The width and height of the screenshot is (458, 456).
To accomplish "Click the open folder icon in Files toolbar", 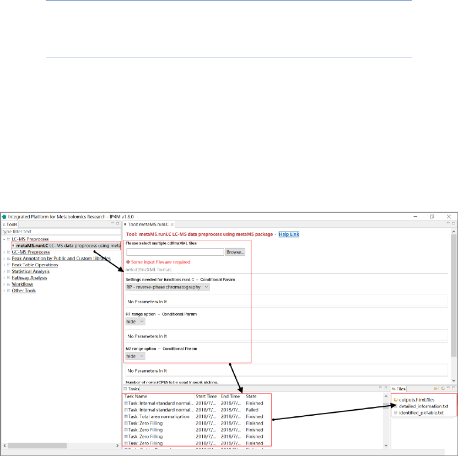I will [435, 389].
